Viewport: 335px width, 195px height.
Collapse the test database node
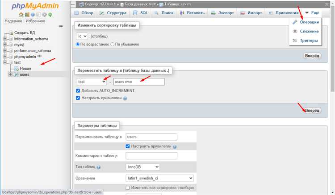point(5,62)
